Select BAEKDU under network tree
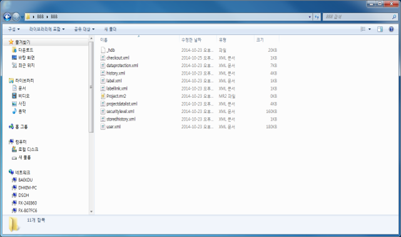Image resolution: width=401 pixels, height=237 pixels. [25, 180]
